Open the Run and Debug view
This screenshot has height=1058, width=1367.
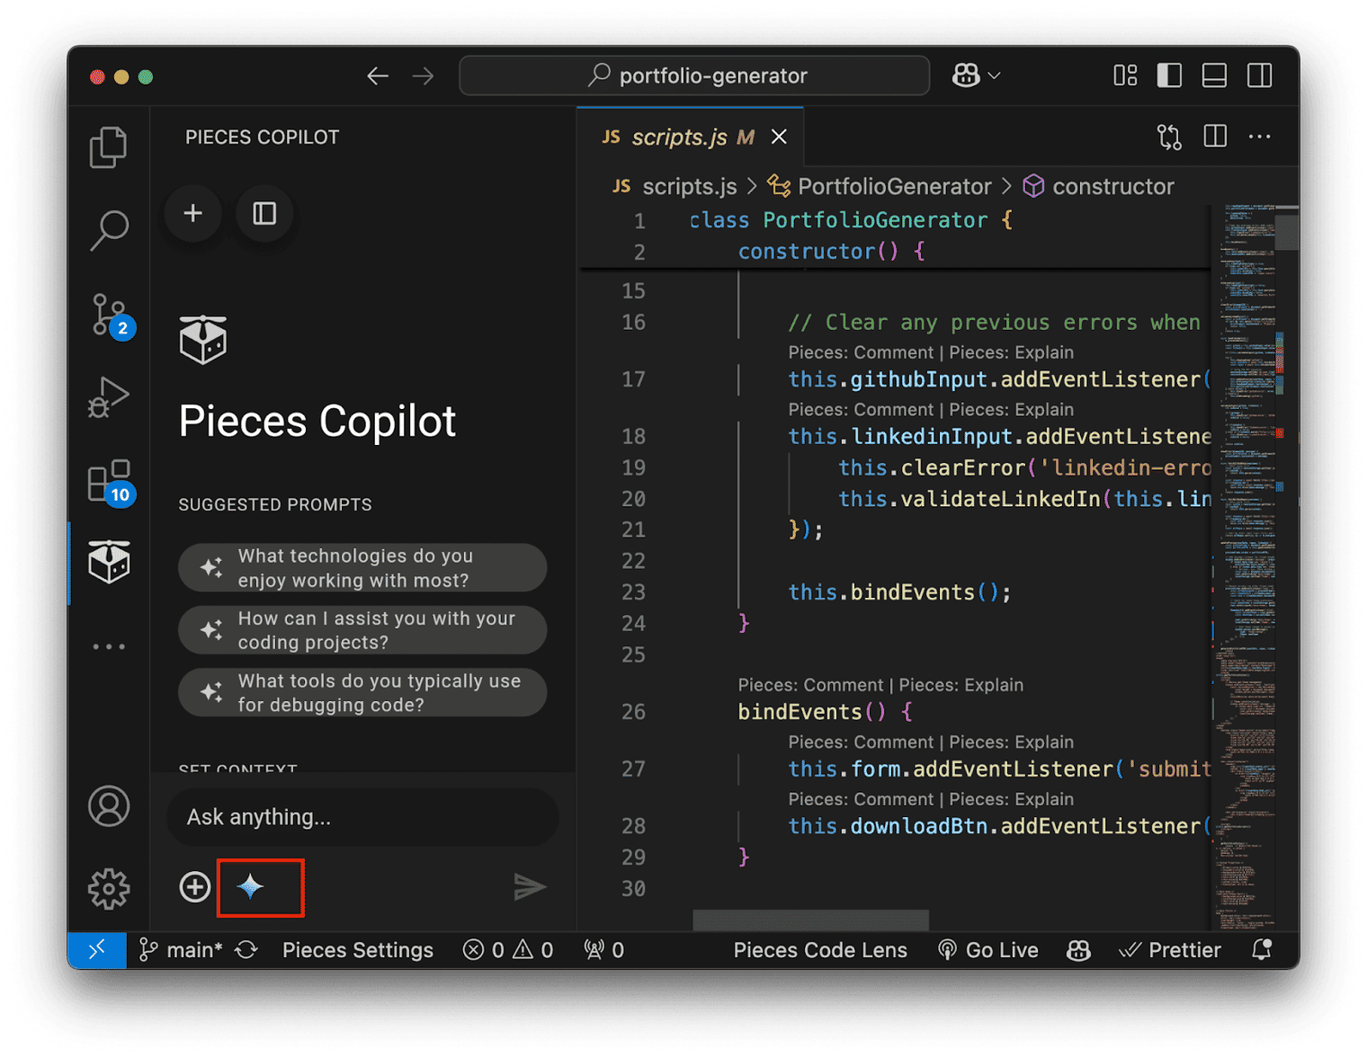[x=109, y=397]
